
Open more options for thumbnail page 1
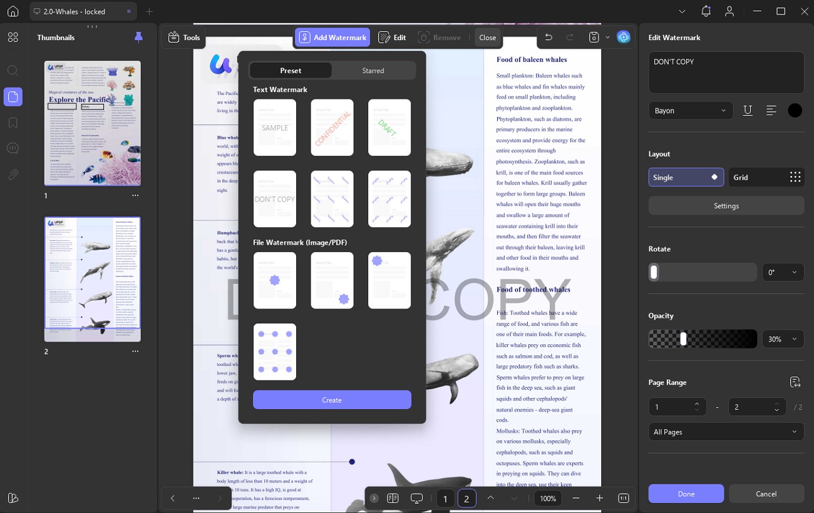pyautogui.click(x=135, y=195)
